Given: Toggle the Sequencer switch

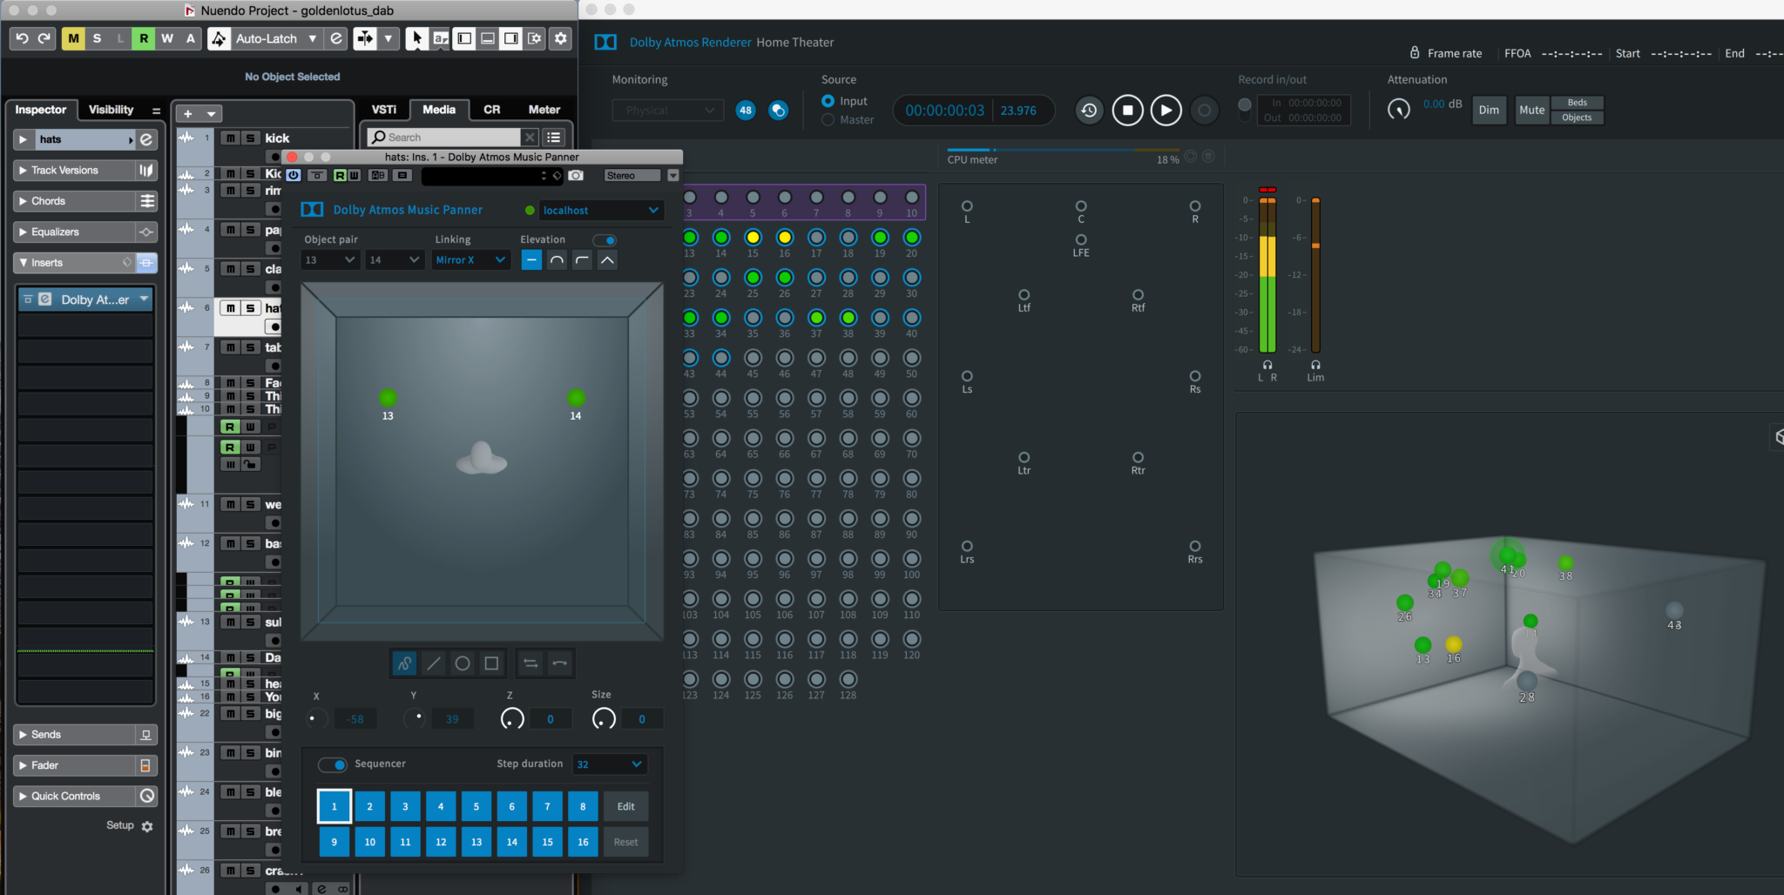Looking at the screenshot, I should point(333,764).
